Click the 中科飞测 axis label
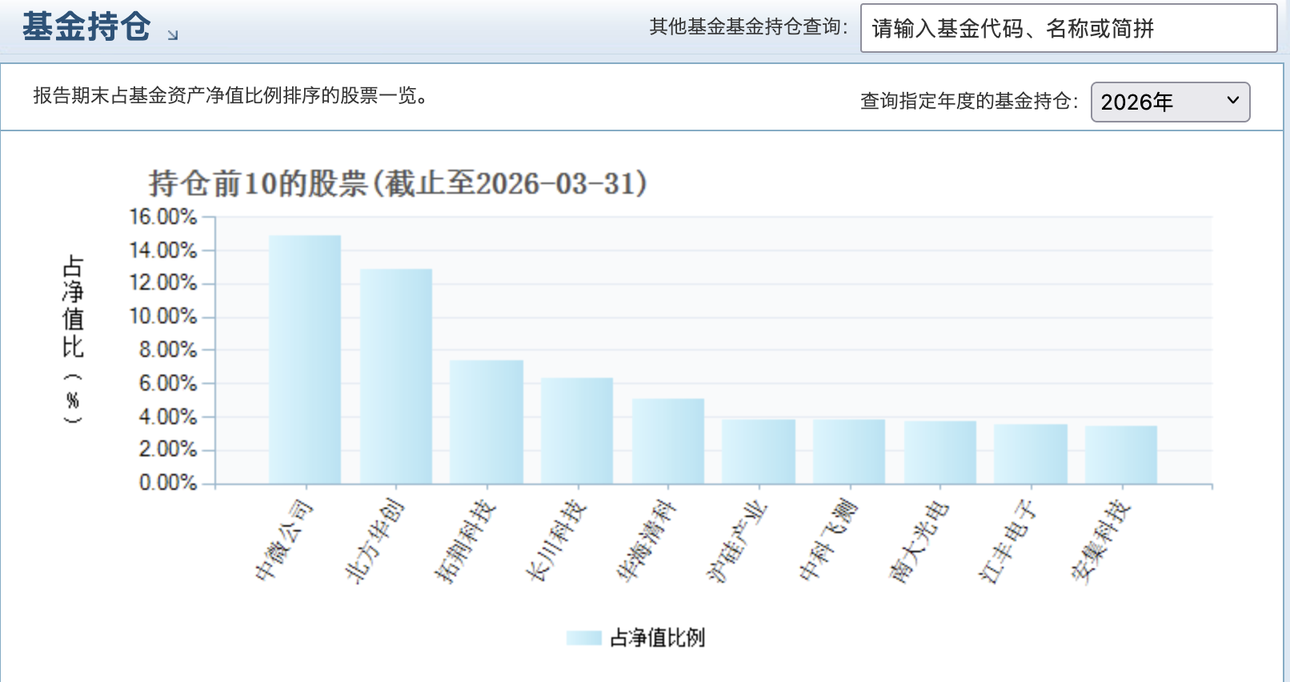 pos(828,540)
